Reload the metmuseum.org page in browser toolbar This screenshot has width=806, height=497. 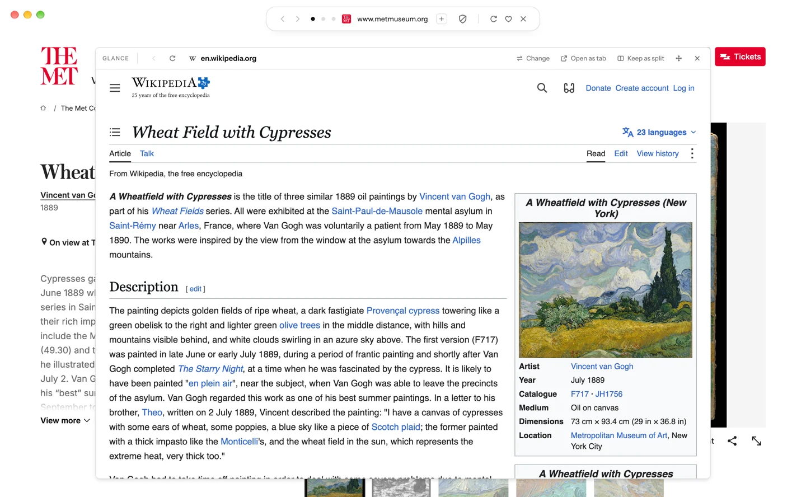pos(494,19)
